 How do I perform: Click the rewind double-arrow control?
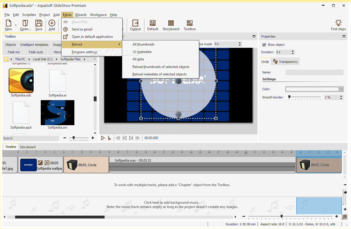tap(118, 138)
